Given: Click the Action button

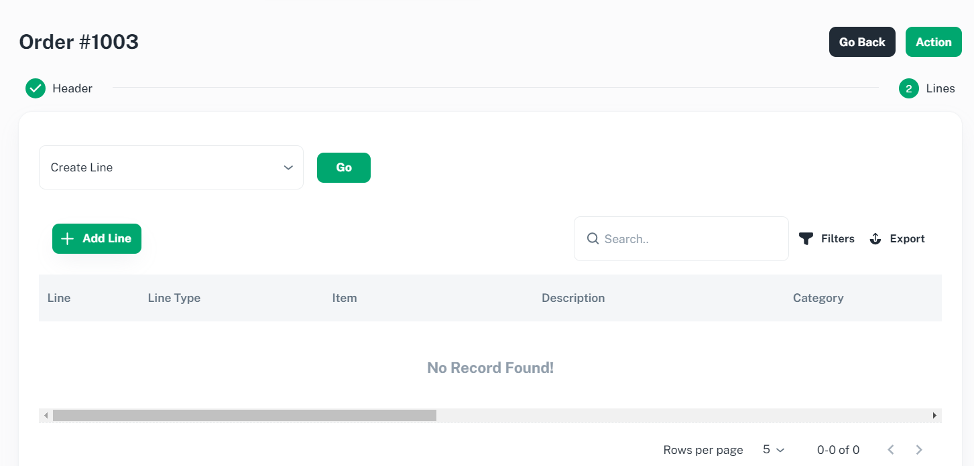Looking at the screenshot, I should coord(933,42).
